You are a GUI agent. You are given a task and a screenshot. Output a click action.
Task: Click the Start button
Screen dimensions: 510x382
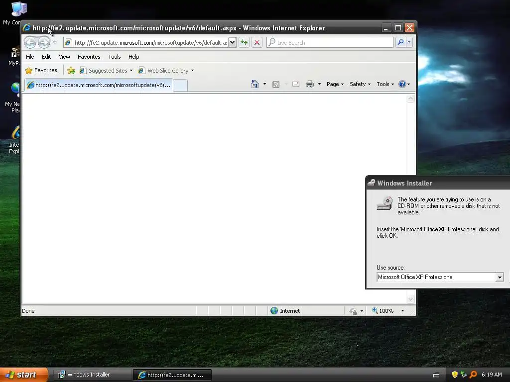tap(24, 375)
